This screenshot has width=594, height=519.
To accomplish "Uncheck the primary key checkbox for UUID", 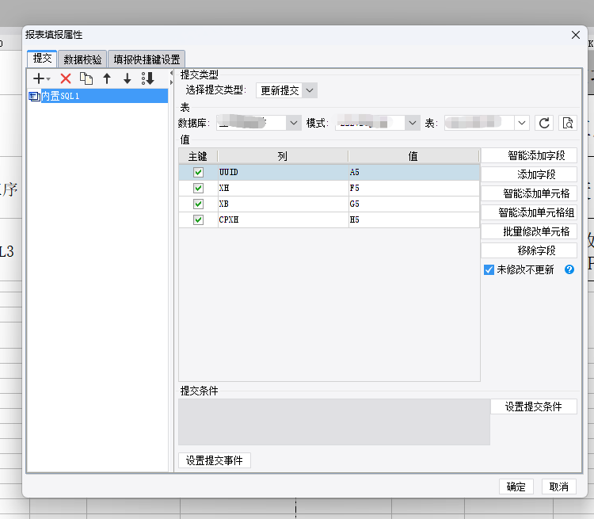I will (x=198, y=172).
